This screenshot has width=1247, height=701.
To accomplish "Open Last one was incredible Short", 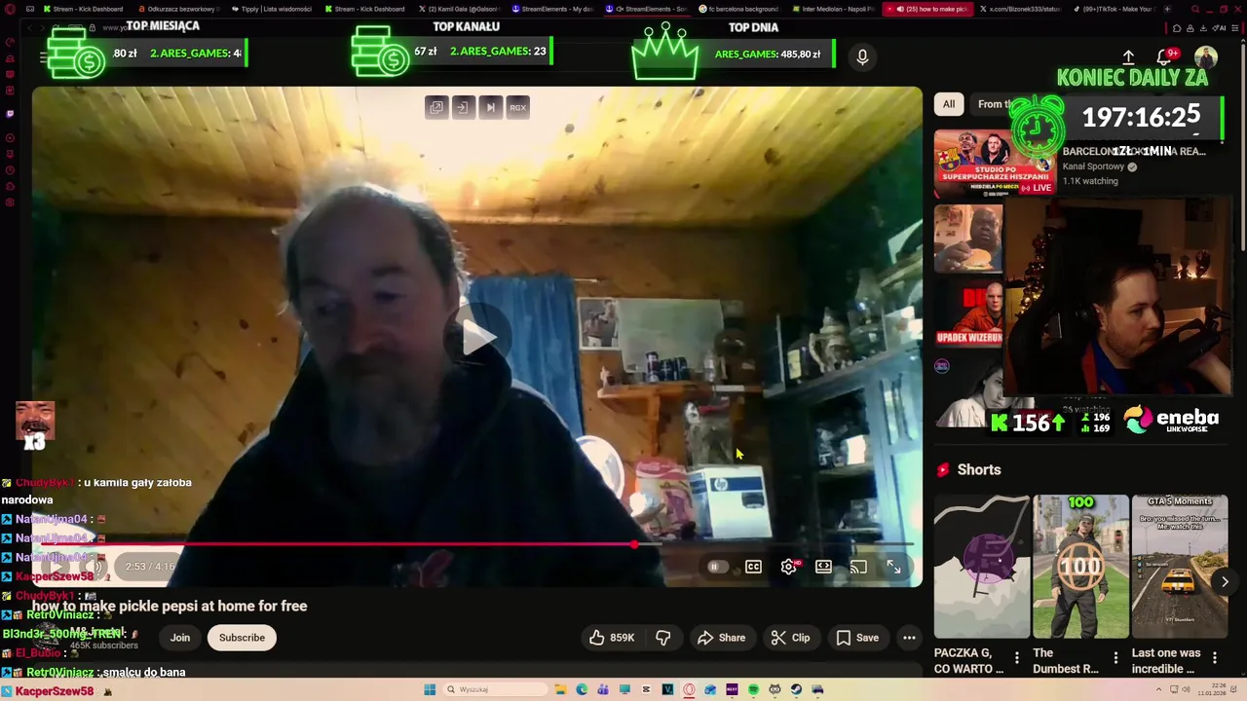I will 1179,566.
